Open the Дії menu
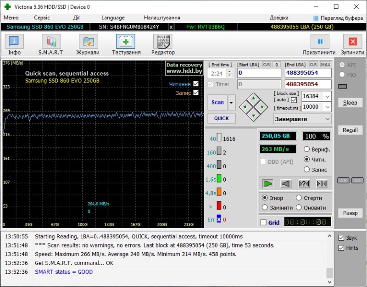The width and height of the screenshot is (367, 287). coord(76,18)
